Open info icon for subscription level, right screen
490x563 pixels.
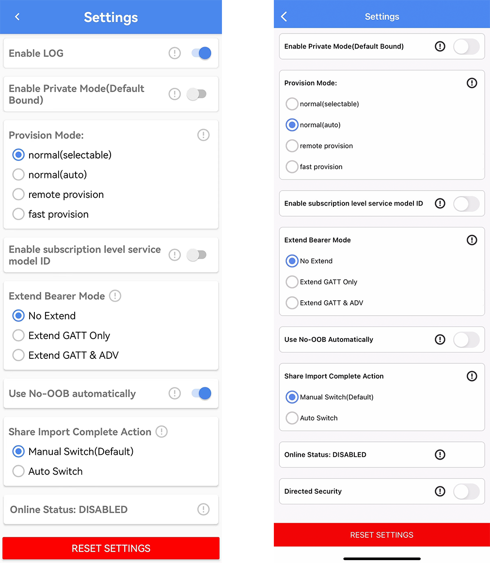tap(440, 203)
